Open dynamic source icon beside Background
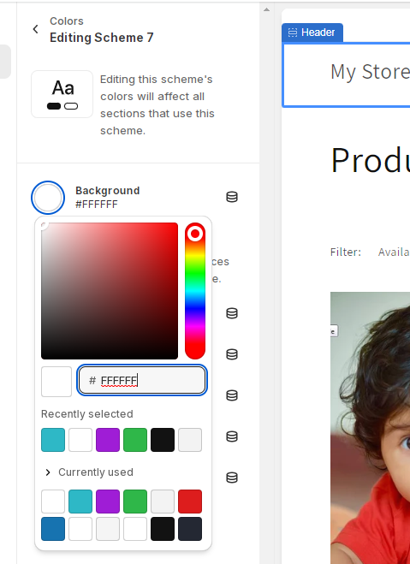This screenshot has height=564, width=410. 232,197
